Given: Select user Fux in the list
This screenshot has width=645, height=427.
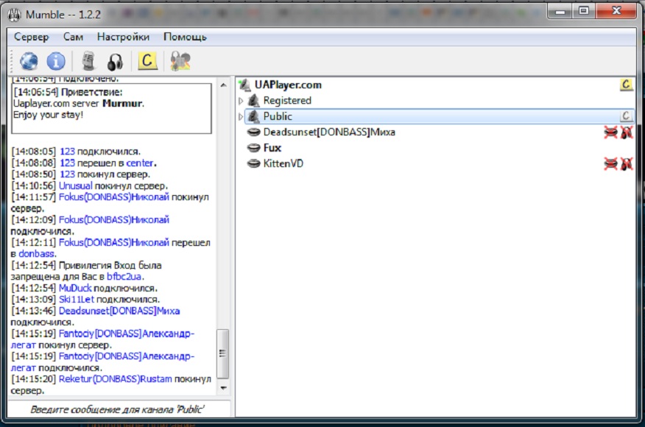Looking at the screenshot, I should (272, 148).
